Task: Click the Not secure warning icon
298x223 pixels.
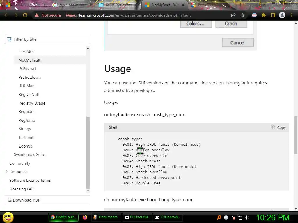Action: pos(37,15)
